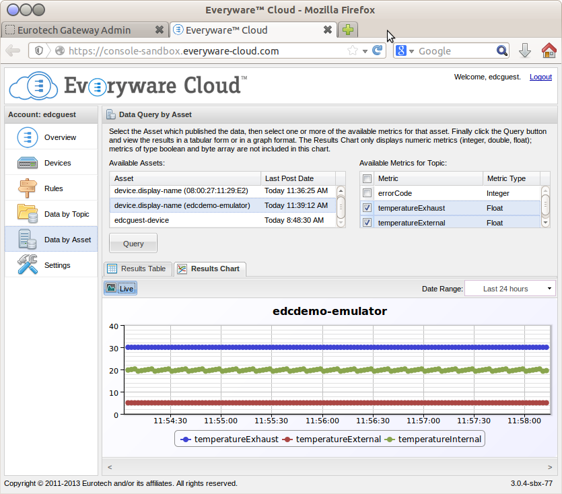Image resolution: width=562 pixels, height=494 pixels.
Task: Open the search engine selector dropdown
Action: [411, 51]
